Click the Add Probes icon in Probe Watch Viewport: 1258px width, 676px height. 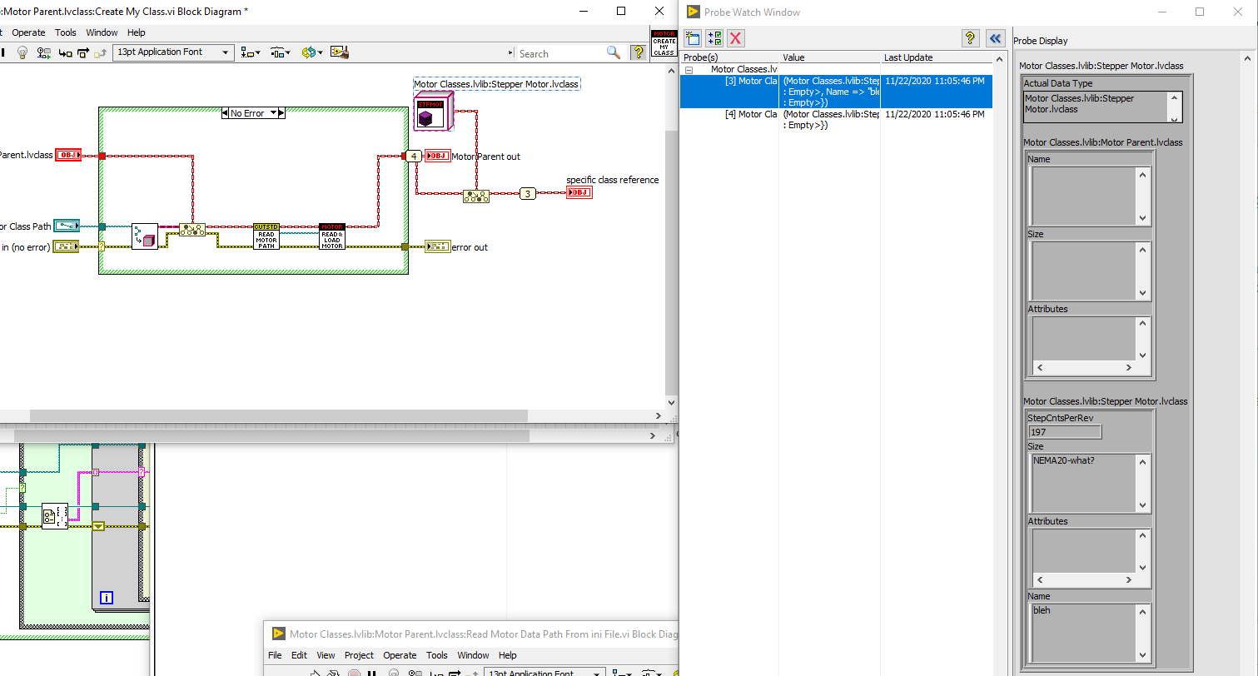(x=714, y=37)
